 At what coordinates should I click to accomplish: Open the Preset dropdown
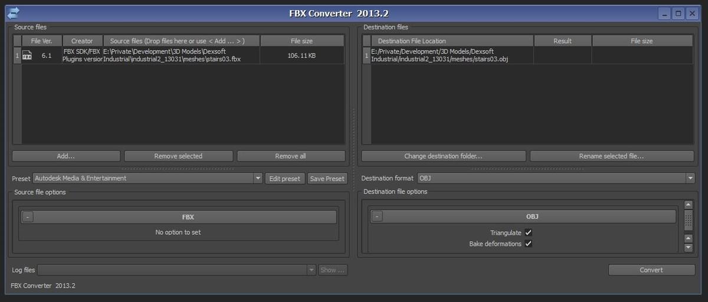[x=258, y=178]
